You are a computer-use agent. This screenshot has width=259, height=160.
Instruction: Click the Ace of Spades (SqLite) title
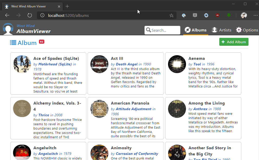click(x=56, y=59)
